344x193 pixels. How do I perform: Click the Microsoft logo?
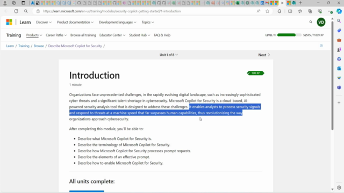(9, 22)
